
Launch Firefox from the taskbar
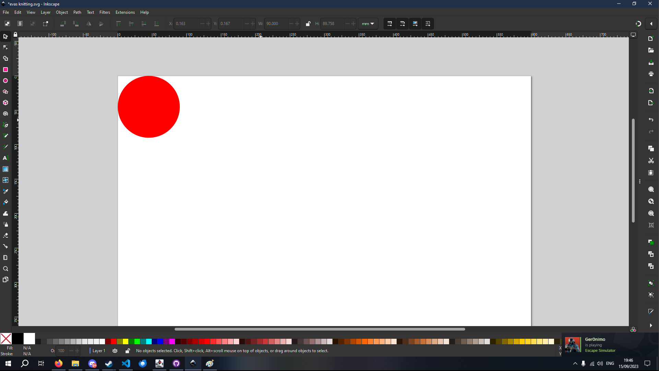coord(58,364)
